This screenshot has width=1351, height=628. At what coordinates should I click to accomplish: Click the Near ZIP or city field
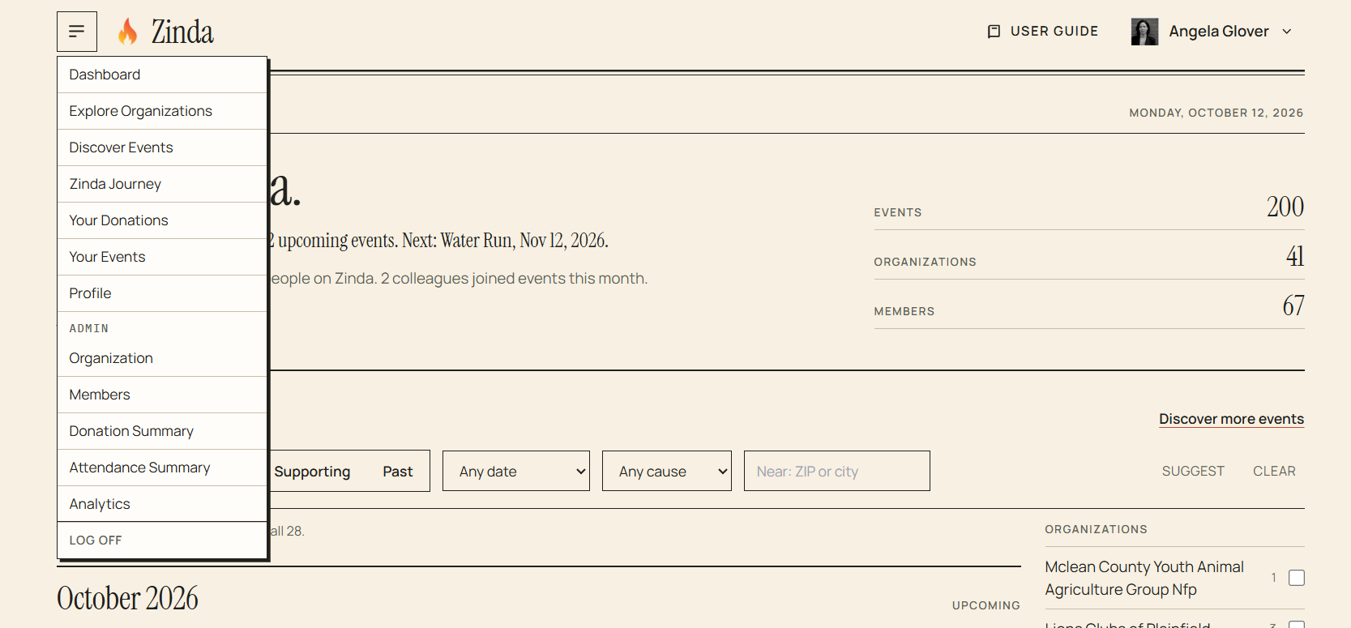[837, 471]
